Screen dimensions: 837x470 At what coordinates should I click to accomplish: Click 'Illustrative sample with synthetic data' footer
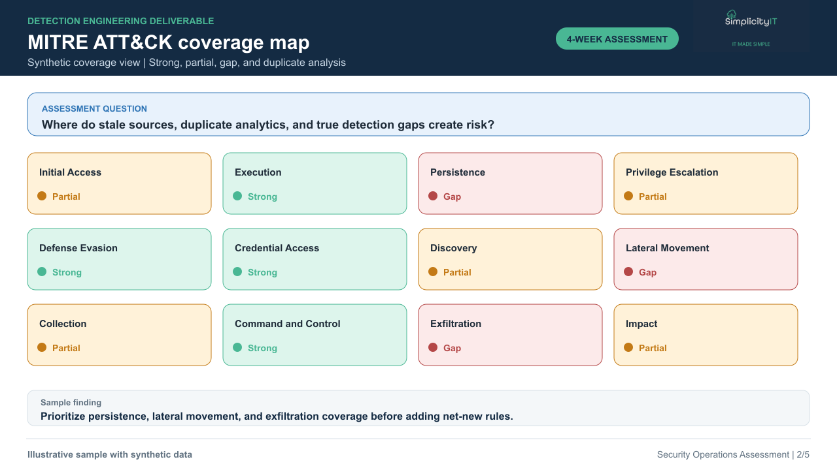click(110, 454)
